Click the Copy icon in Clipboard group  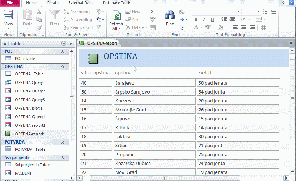tap(39, 20)
